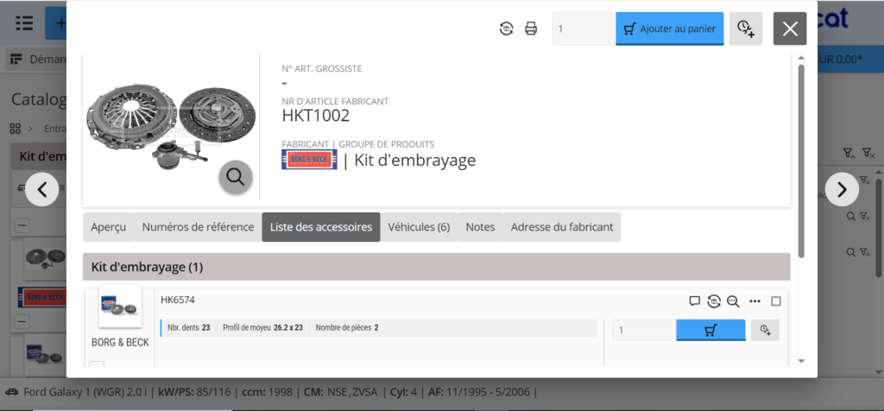Open the 'Adresse du fabricant' tab
This screenshot has height=411, width=884.
562,227
